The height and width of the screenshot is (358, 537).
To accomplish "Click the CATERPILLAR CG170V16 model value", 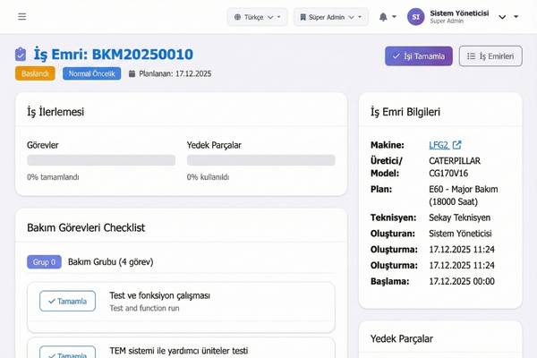I will 455,166.
